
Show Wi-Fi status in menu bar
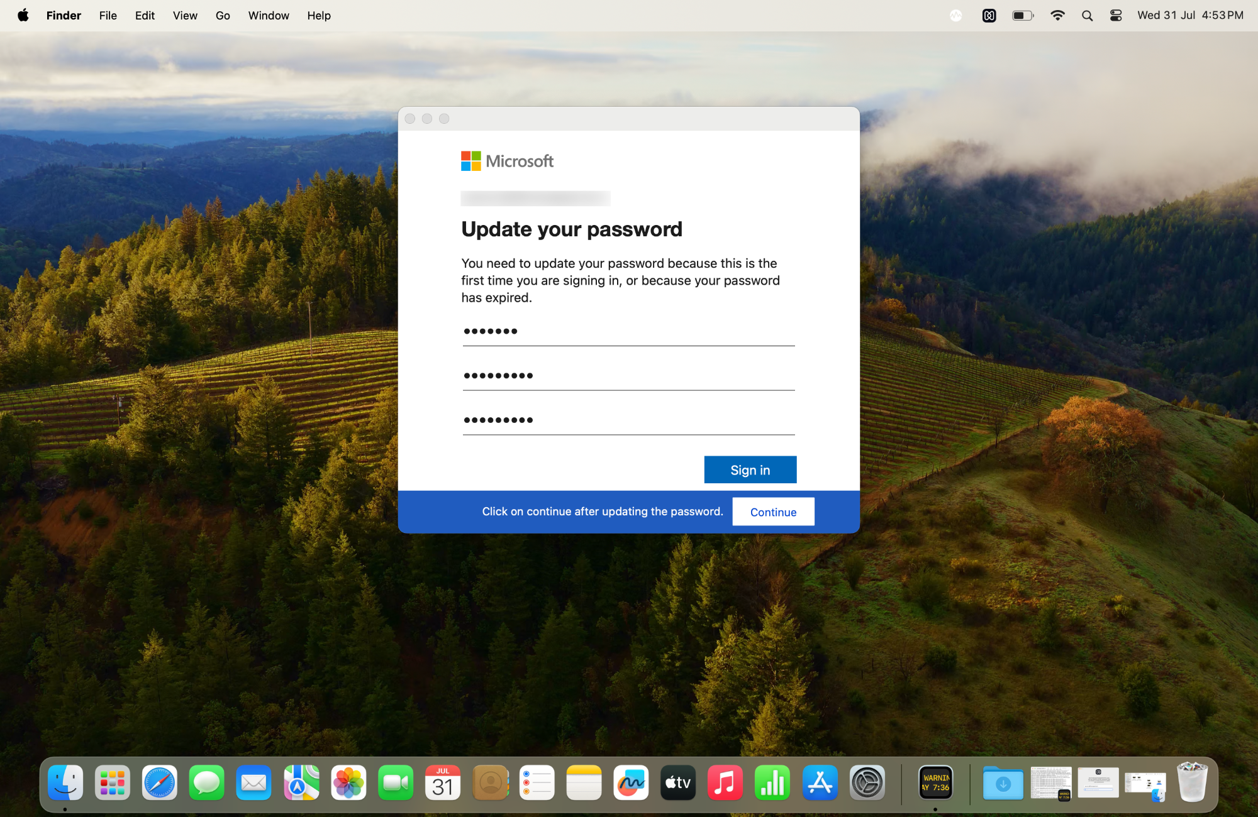(1057, 16)
